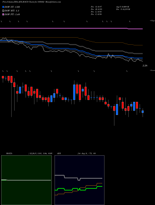Click the MACD '(12,26,9) 1.01, 1.04, -0.03' readout
Screen dimensions: 155x205
coord(40,153)
